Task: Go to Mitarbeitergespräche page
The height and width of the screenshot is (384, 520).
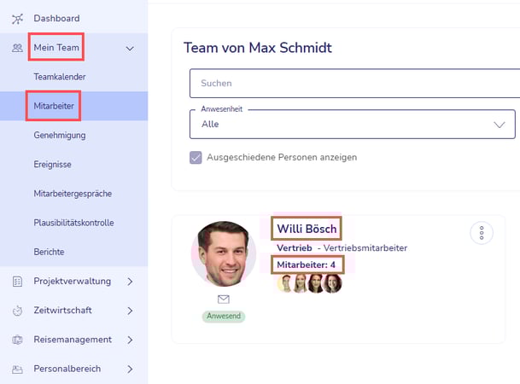Action: 73,194
